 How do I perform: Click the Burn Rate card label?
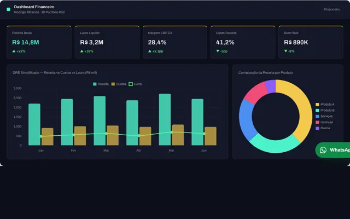[291, 33]
